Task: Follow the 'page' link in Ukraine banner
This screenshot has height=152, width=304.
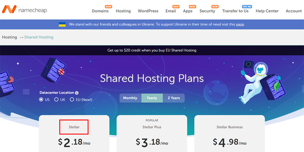Action: tap(240, 25)
